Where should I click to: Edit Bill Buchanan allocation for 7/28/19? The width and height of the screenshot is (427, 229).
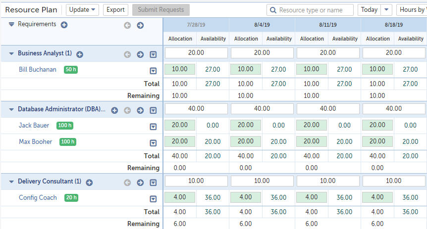[x=180, y=69]
